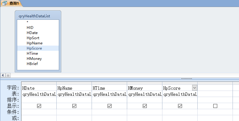The width and height of the screenshot is (239, 121).
Task: Click 或 cell for HpName column
Action: coord(74,118)
